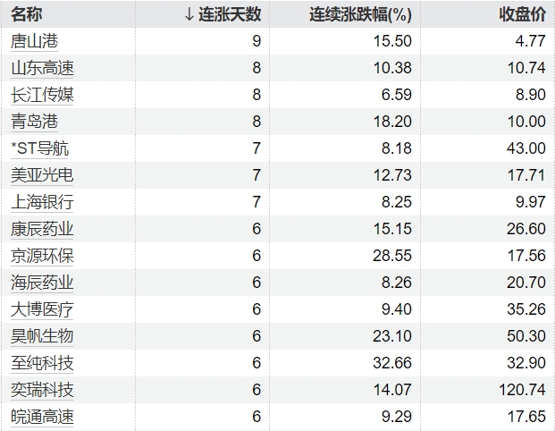Open stock 大博医疗
This screenshot has width=555, height=431.
pos(42,309)
